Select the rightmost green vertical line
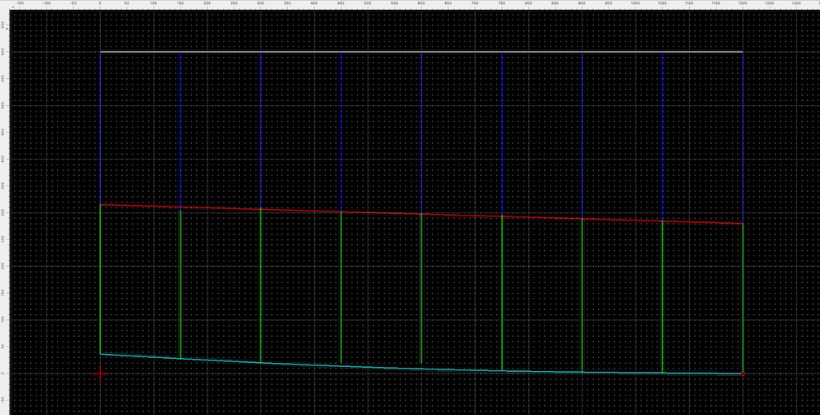The width and height of the screenshot is (820, 415). pos(742,297)
